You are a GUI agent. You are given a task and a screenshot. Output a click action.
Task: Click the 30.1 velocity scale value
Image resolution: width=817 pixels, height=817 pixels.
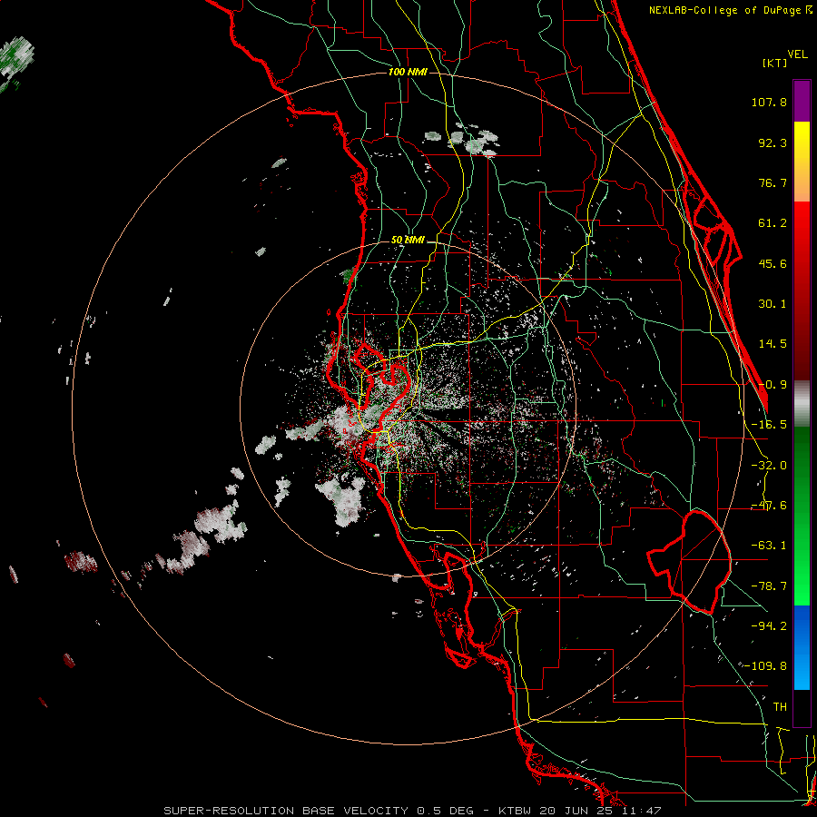pyautogui.click(x=773, y=304)
